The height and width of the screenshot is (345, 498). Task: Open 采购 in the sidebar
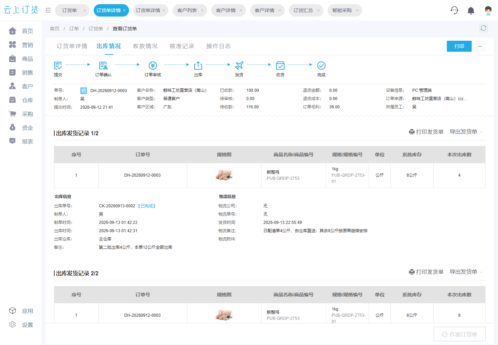[x=21, y=114]
